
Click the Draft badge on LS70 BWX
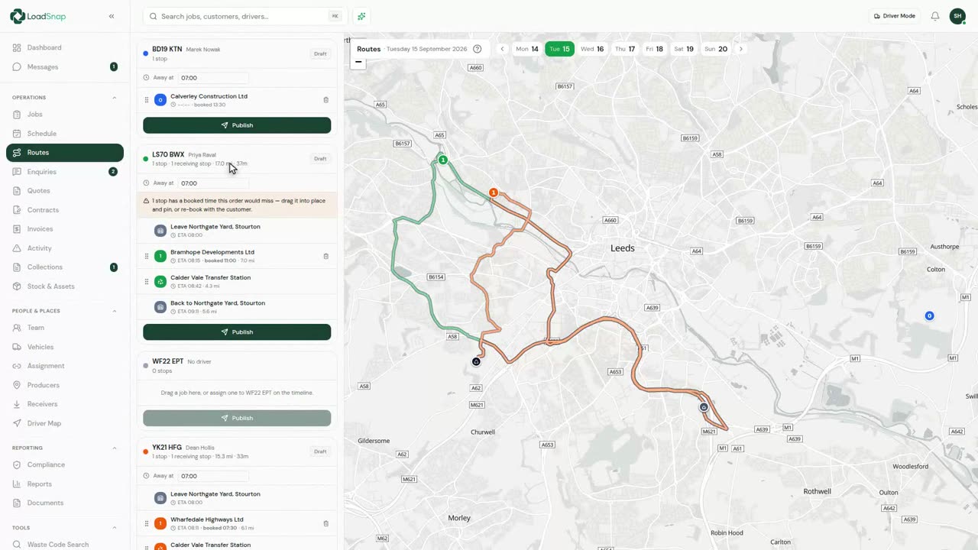pyautogui.click(x=320, y=159)
